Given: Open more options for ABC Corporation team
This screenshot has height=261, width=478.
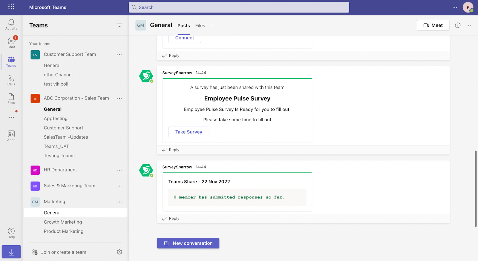Looking at the screenshot, I should 119,98.
